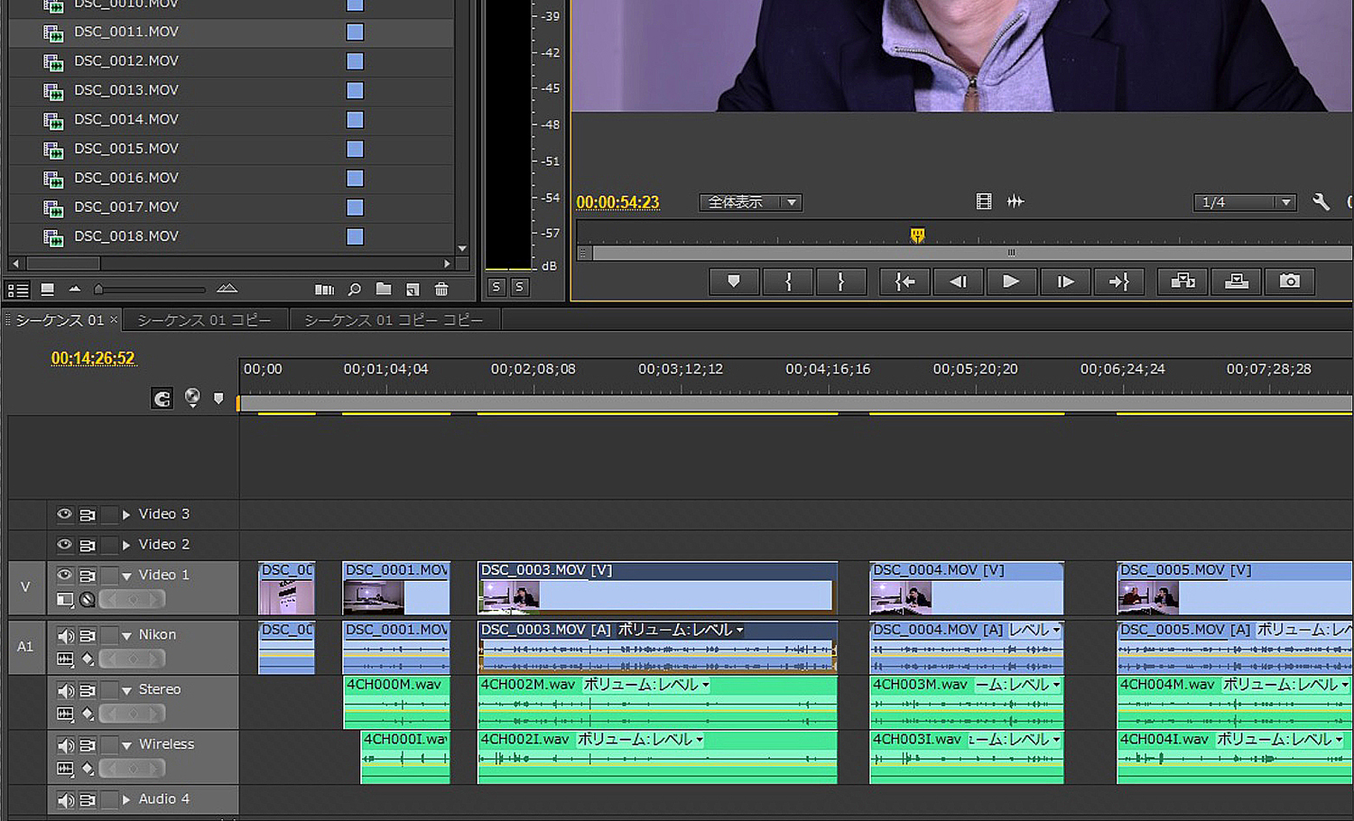Screen dimensions: 1354x821
Task: Open monitor settings wrench icon
Action: pyautogui.click(x=1321, y=202)
